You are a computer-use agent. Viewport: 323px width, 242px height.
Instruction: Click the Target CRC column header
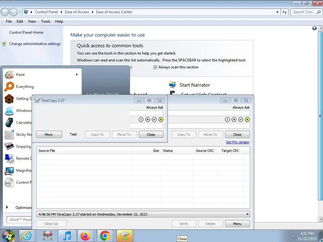click(231, 151)
